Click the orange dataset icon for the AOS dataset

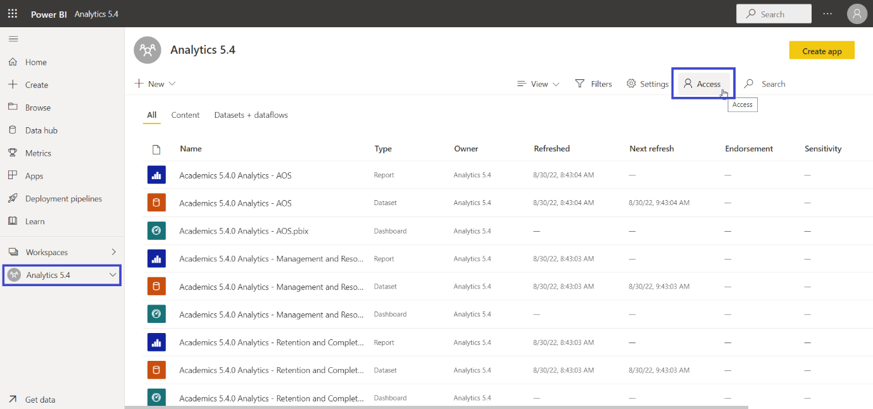pos(156,203)
